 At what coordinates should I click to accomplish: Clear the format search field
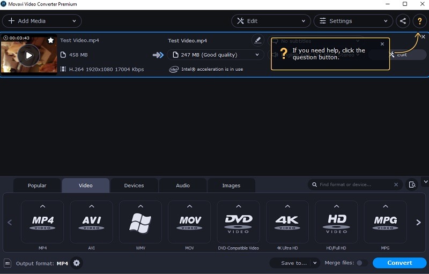click(x=396, y=184)
